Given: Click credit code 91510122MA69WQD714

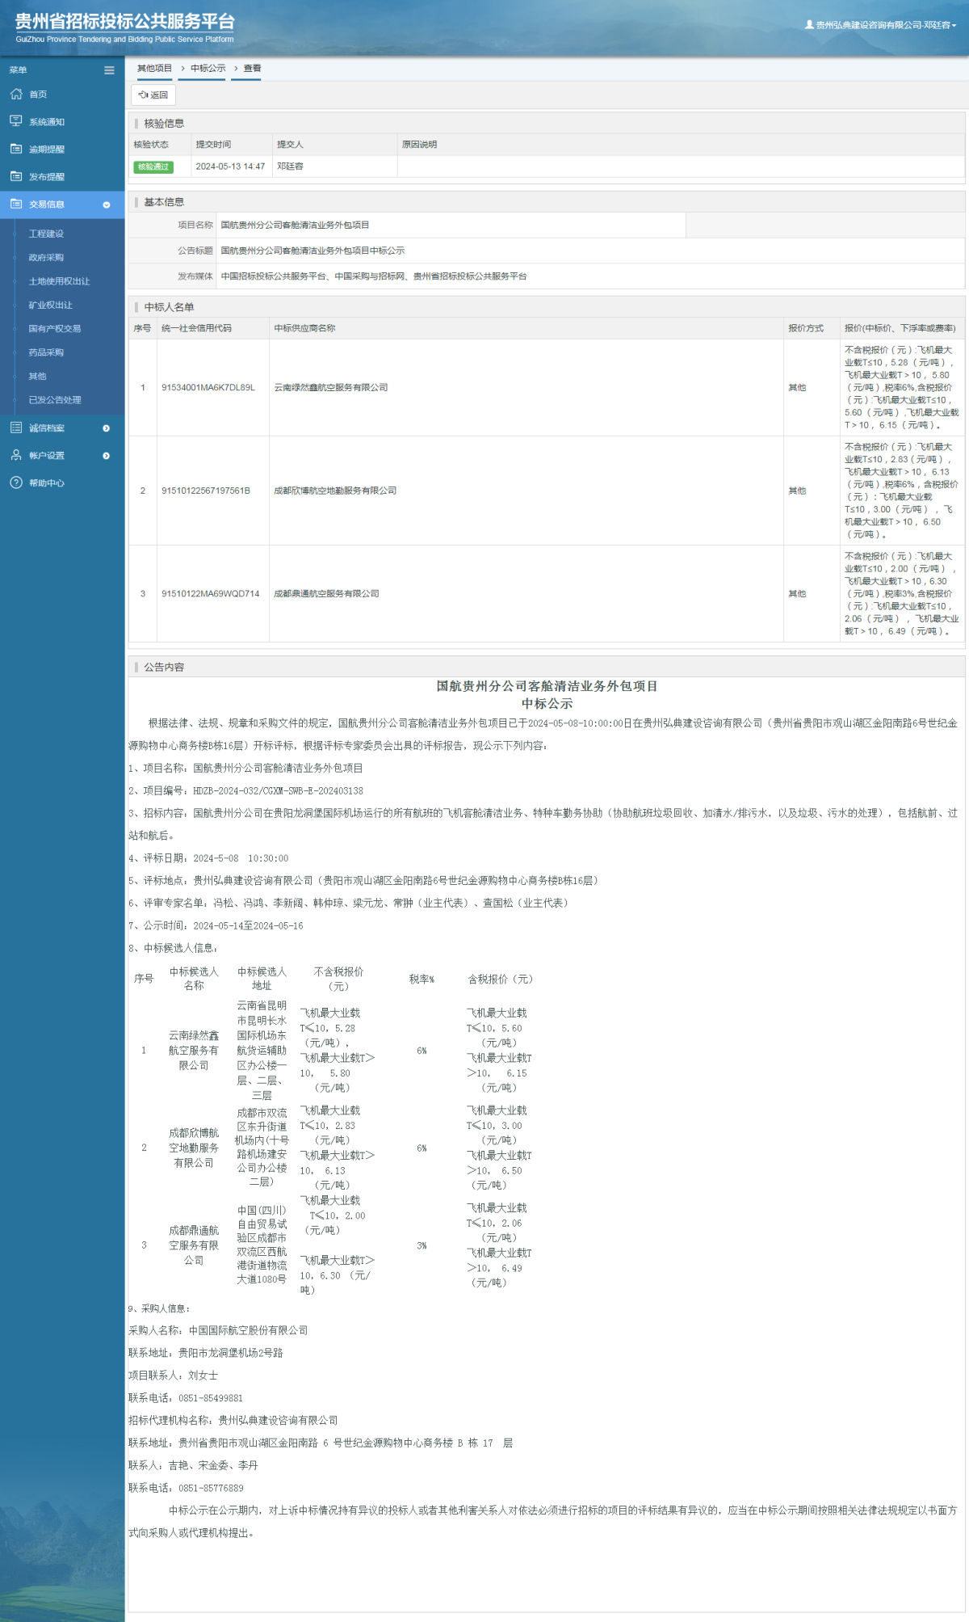Looking at the screenshot, I should tap(211, 594).
